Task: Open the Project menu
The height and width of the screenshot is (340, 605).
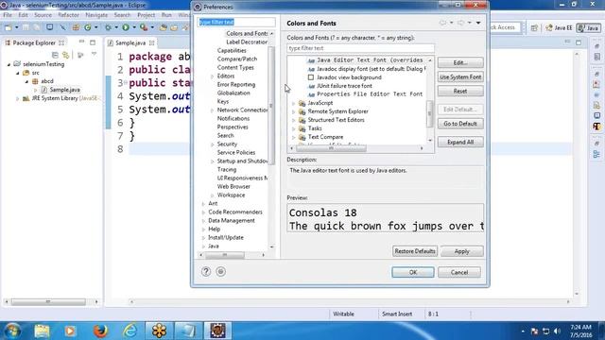Action: 146,15
